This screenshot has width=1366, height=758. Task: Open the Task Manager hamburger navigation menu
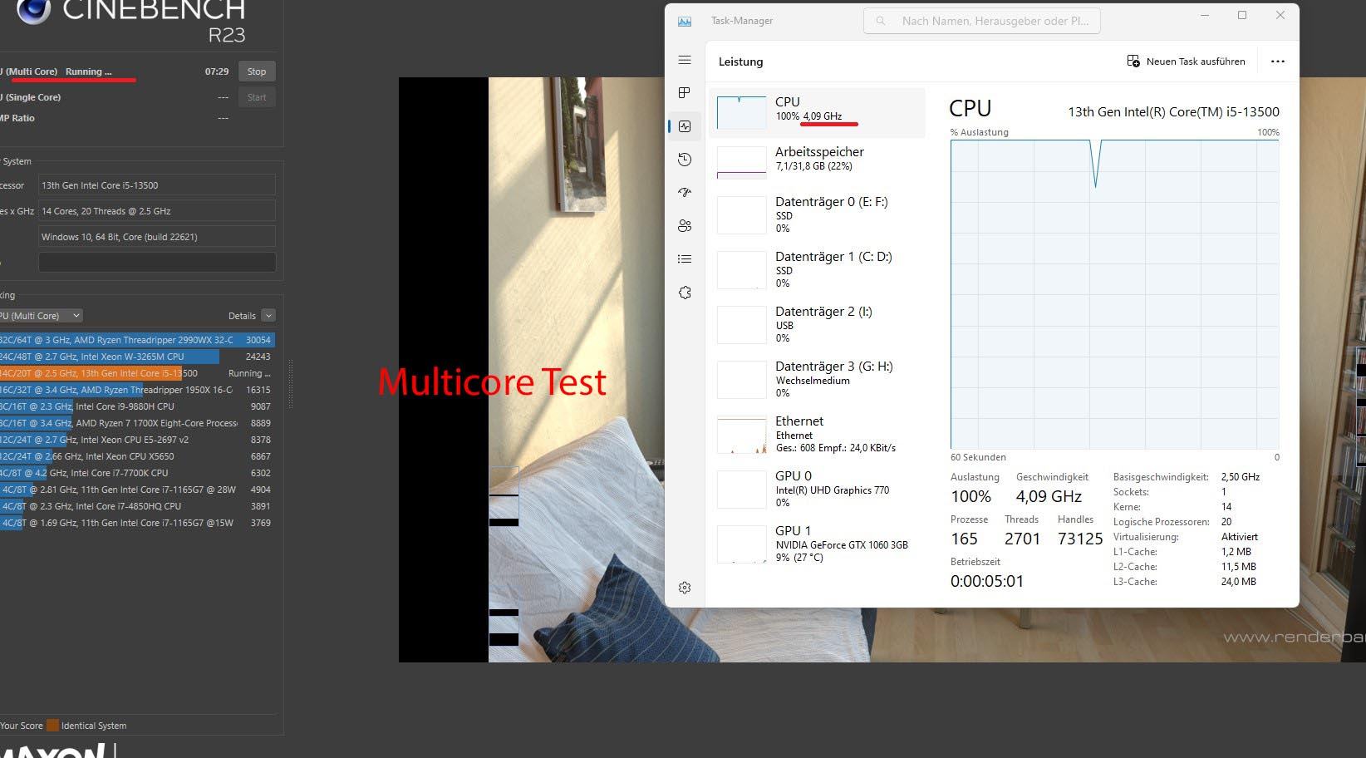pyautogui.click(x=685, y=60)
